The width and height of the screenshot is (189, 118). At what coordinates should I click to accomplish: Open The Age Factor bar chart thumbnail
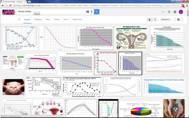point(167,38)
